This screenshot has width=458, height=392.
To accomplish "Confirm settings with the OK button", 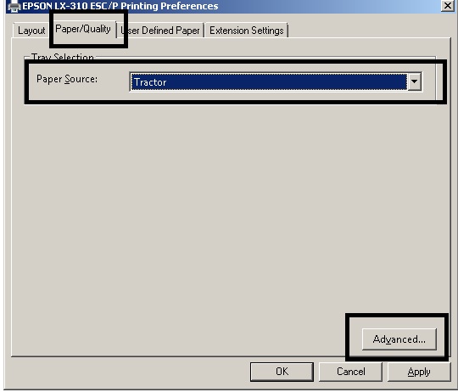I will [x=282, y=372].
